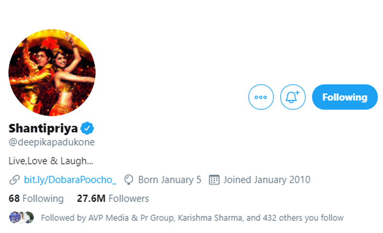Open the three-dot more options menu
The image size is (383, 233).
[x=261, y=97]
